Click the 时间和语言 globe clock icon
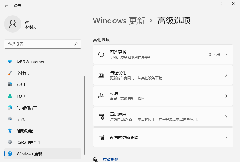Screen dimensions: 240x162 click(x=10, y=108)
